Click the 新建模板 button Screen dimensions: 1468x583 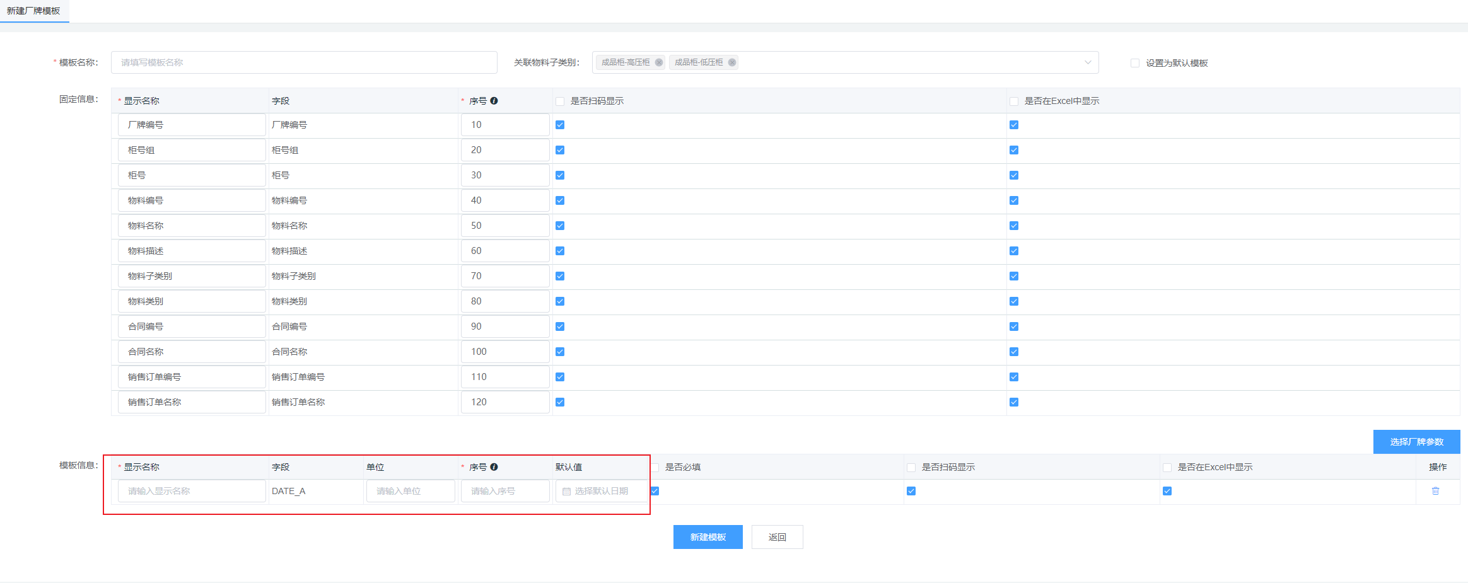(708, 537)
